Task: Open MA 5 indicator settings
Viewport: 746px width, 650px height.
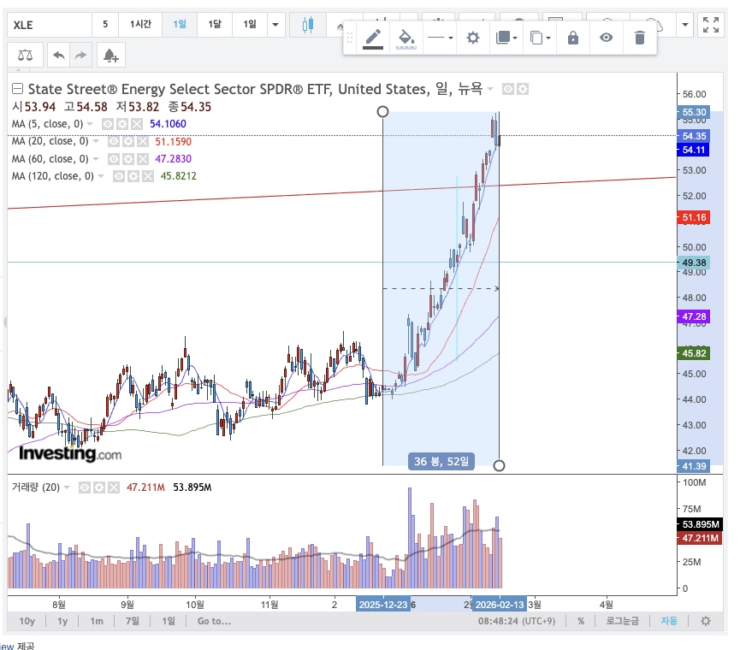Action: (122, 124)
